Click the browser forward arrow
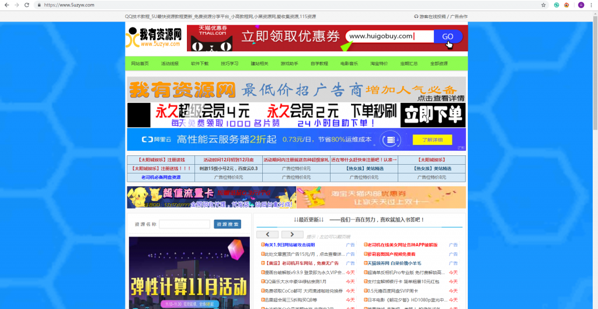The width and height of the screenshot is (598, 309). coord(16,5)
